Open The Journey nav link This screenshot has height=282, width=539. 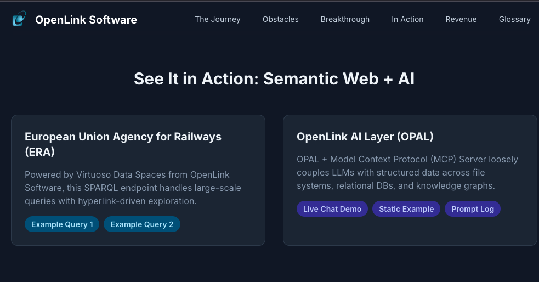[218, 19]
